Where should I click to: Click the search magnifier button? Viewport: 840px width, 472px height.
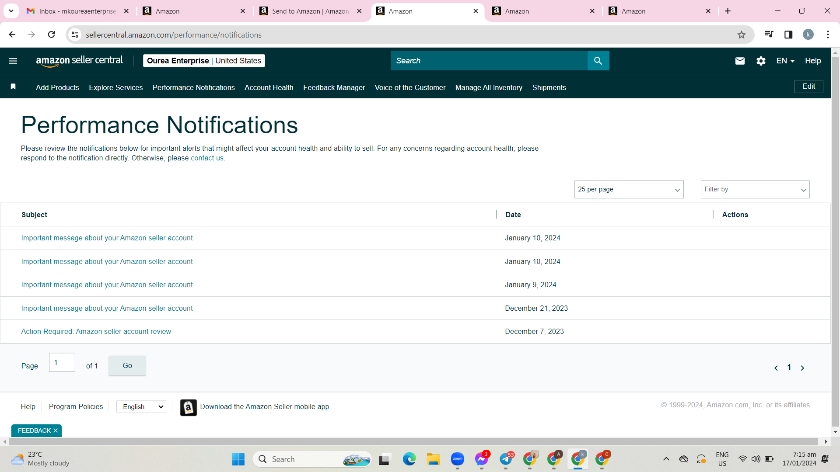[x=598, y=61]
